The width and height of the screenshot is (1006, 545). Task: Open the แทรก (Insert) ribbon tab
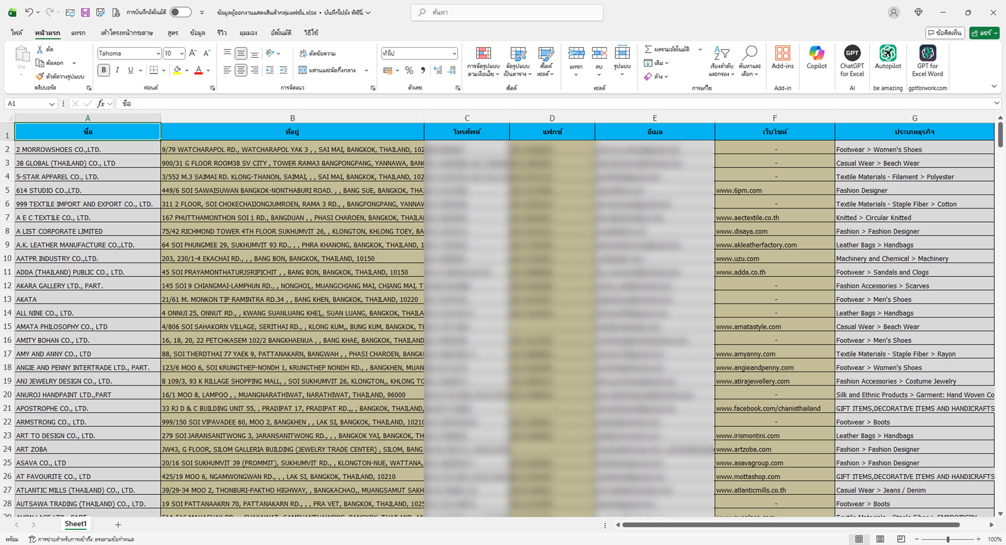pyautogui.click(x=78, y=33)
